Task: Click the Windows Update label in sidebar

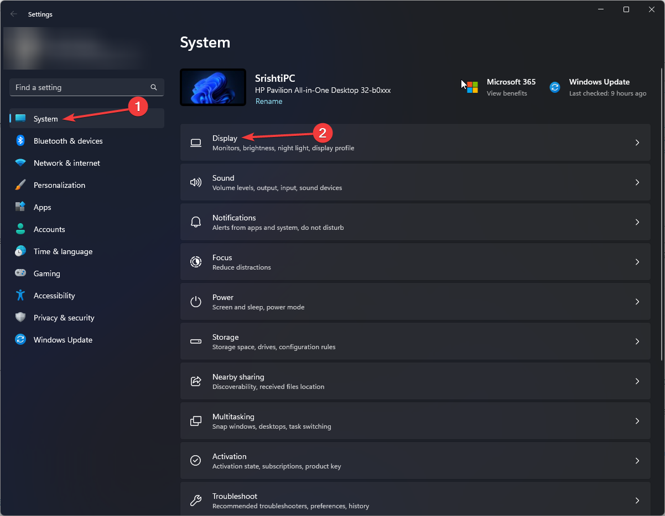Action: (63, 340)
